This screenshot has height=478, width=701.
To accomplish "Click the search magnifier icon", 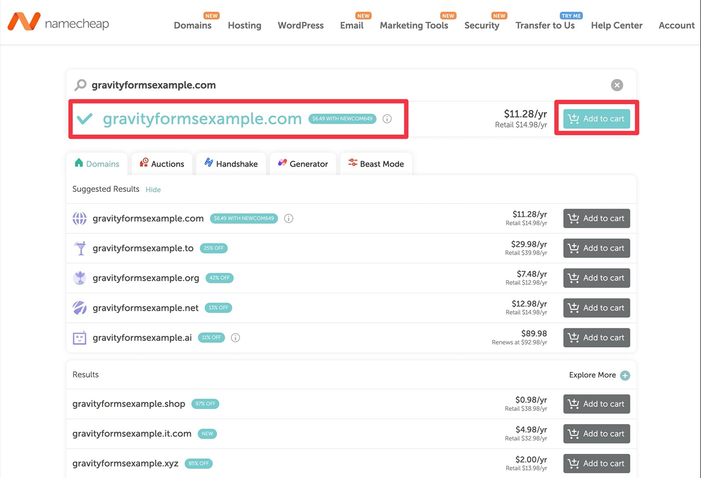I will coord(80,85).
